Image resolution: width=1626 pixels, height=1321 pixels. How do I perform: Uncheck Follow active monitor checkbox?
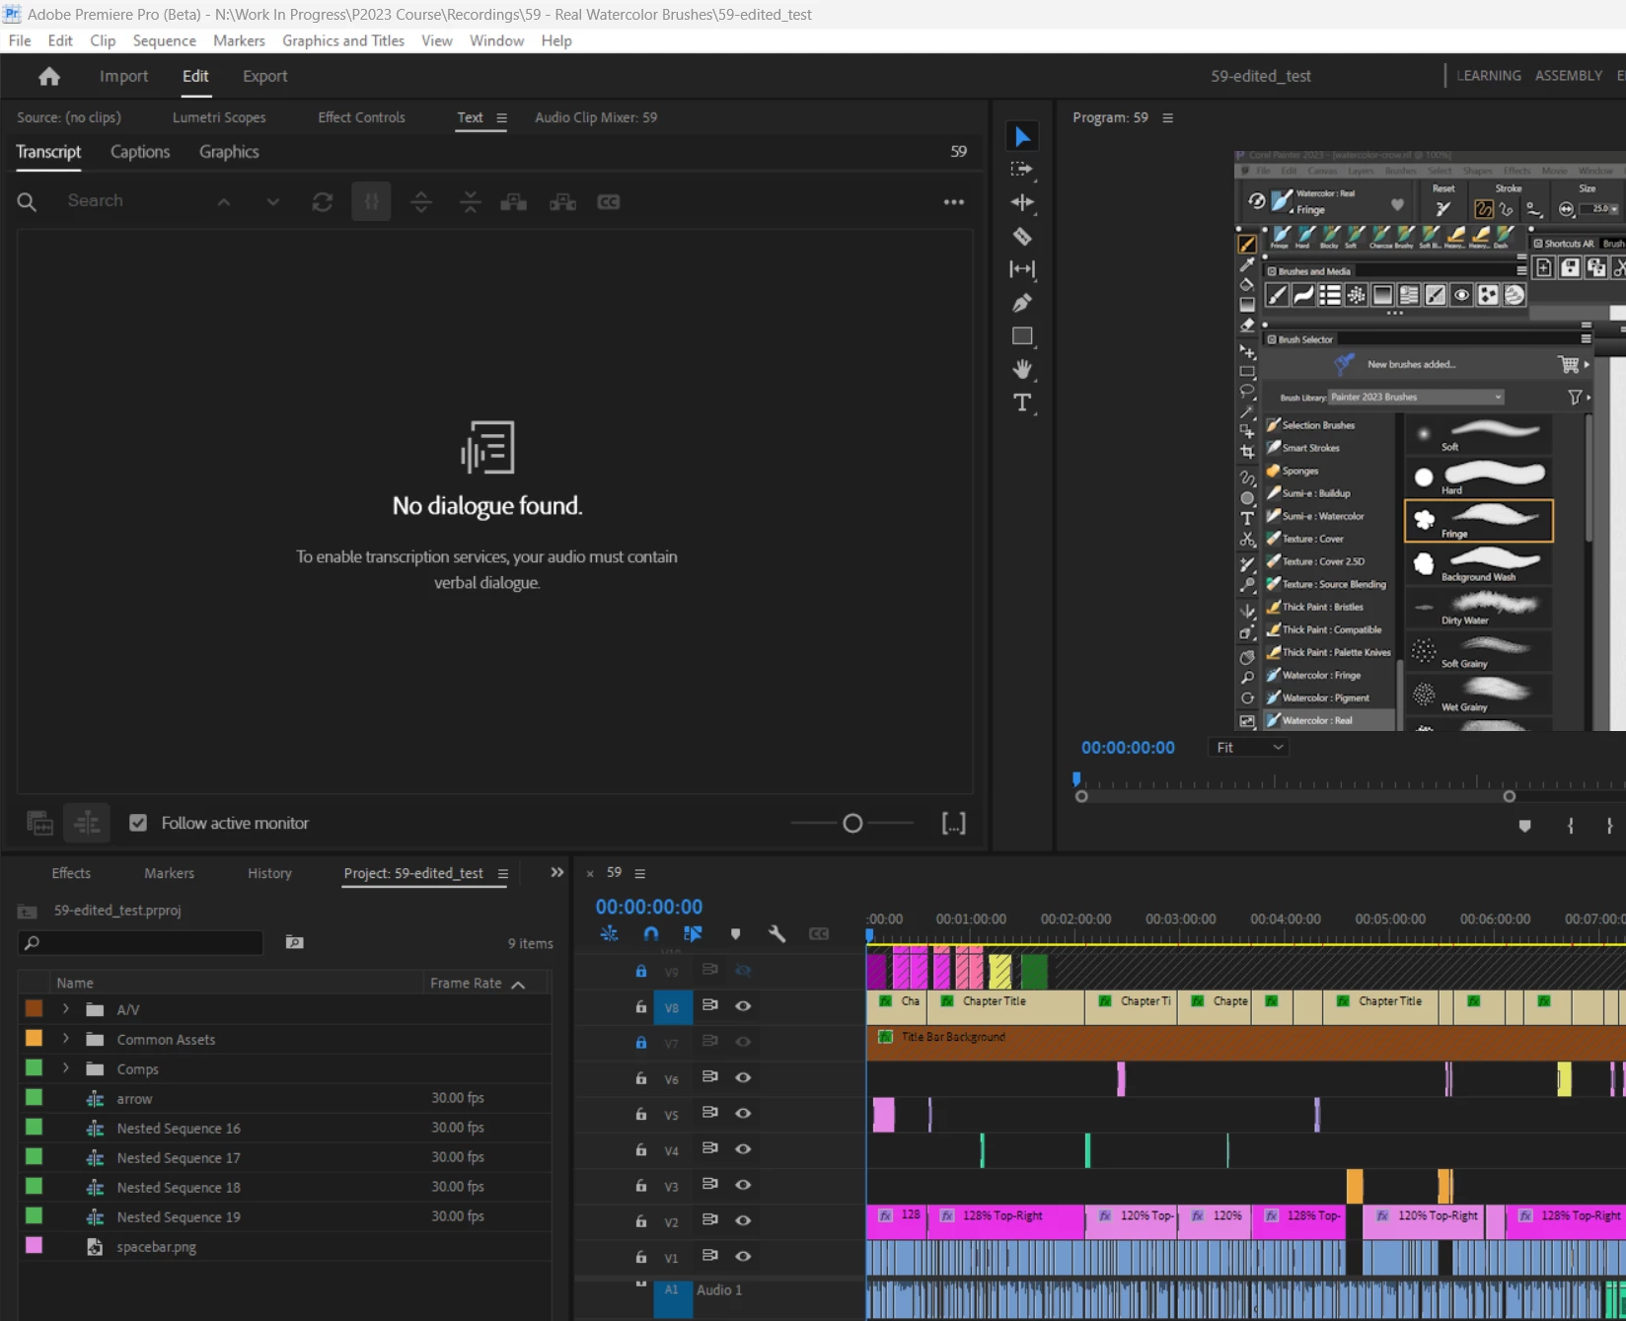pyautogui.click(x=138, y=823)
